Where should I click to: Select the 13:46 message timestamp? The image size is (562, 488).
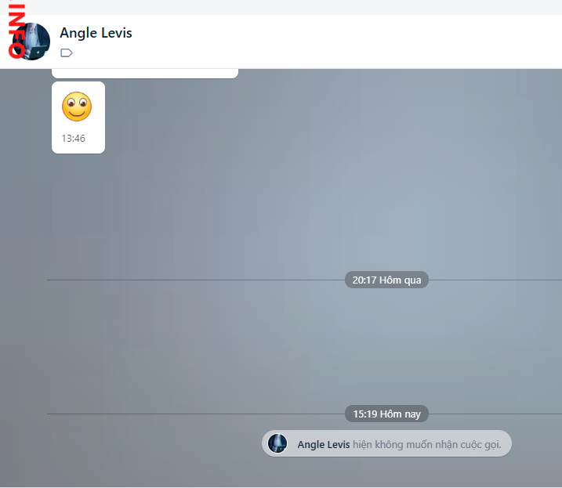(x=74, y=139)
